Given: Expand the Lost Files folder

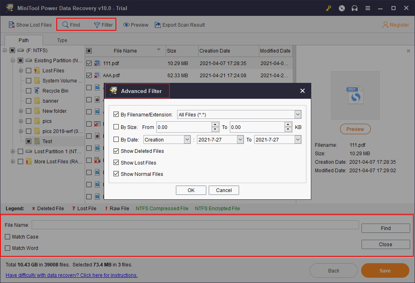Looking at the screenshot, I should click(x=21, y=70).
